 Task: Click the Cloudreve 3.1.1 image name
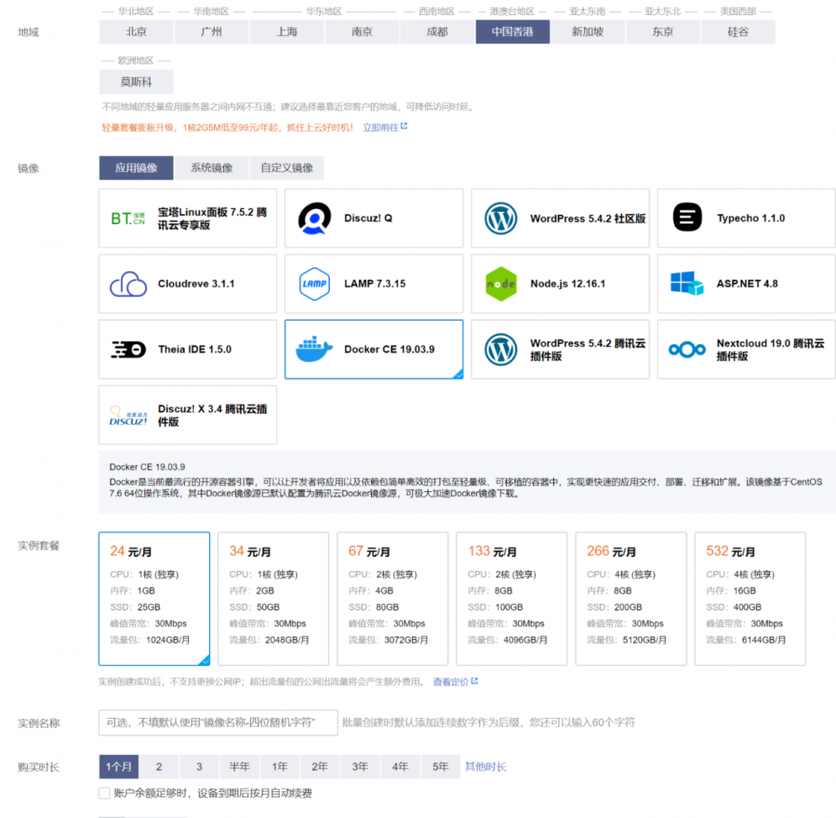[x=196, y=284]
